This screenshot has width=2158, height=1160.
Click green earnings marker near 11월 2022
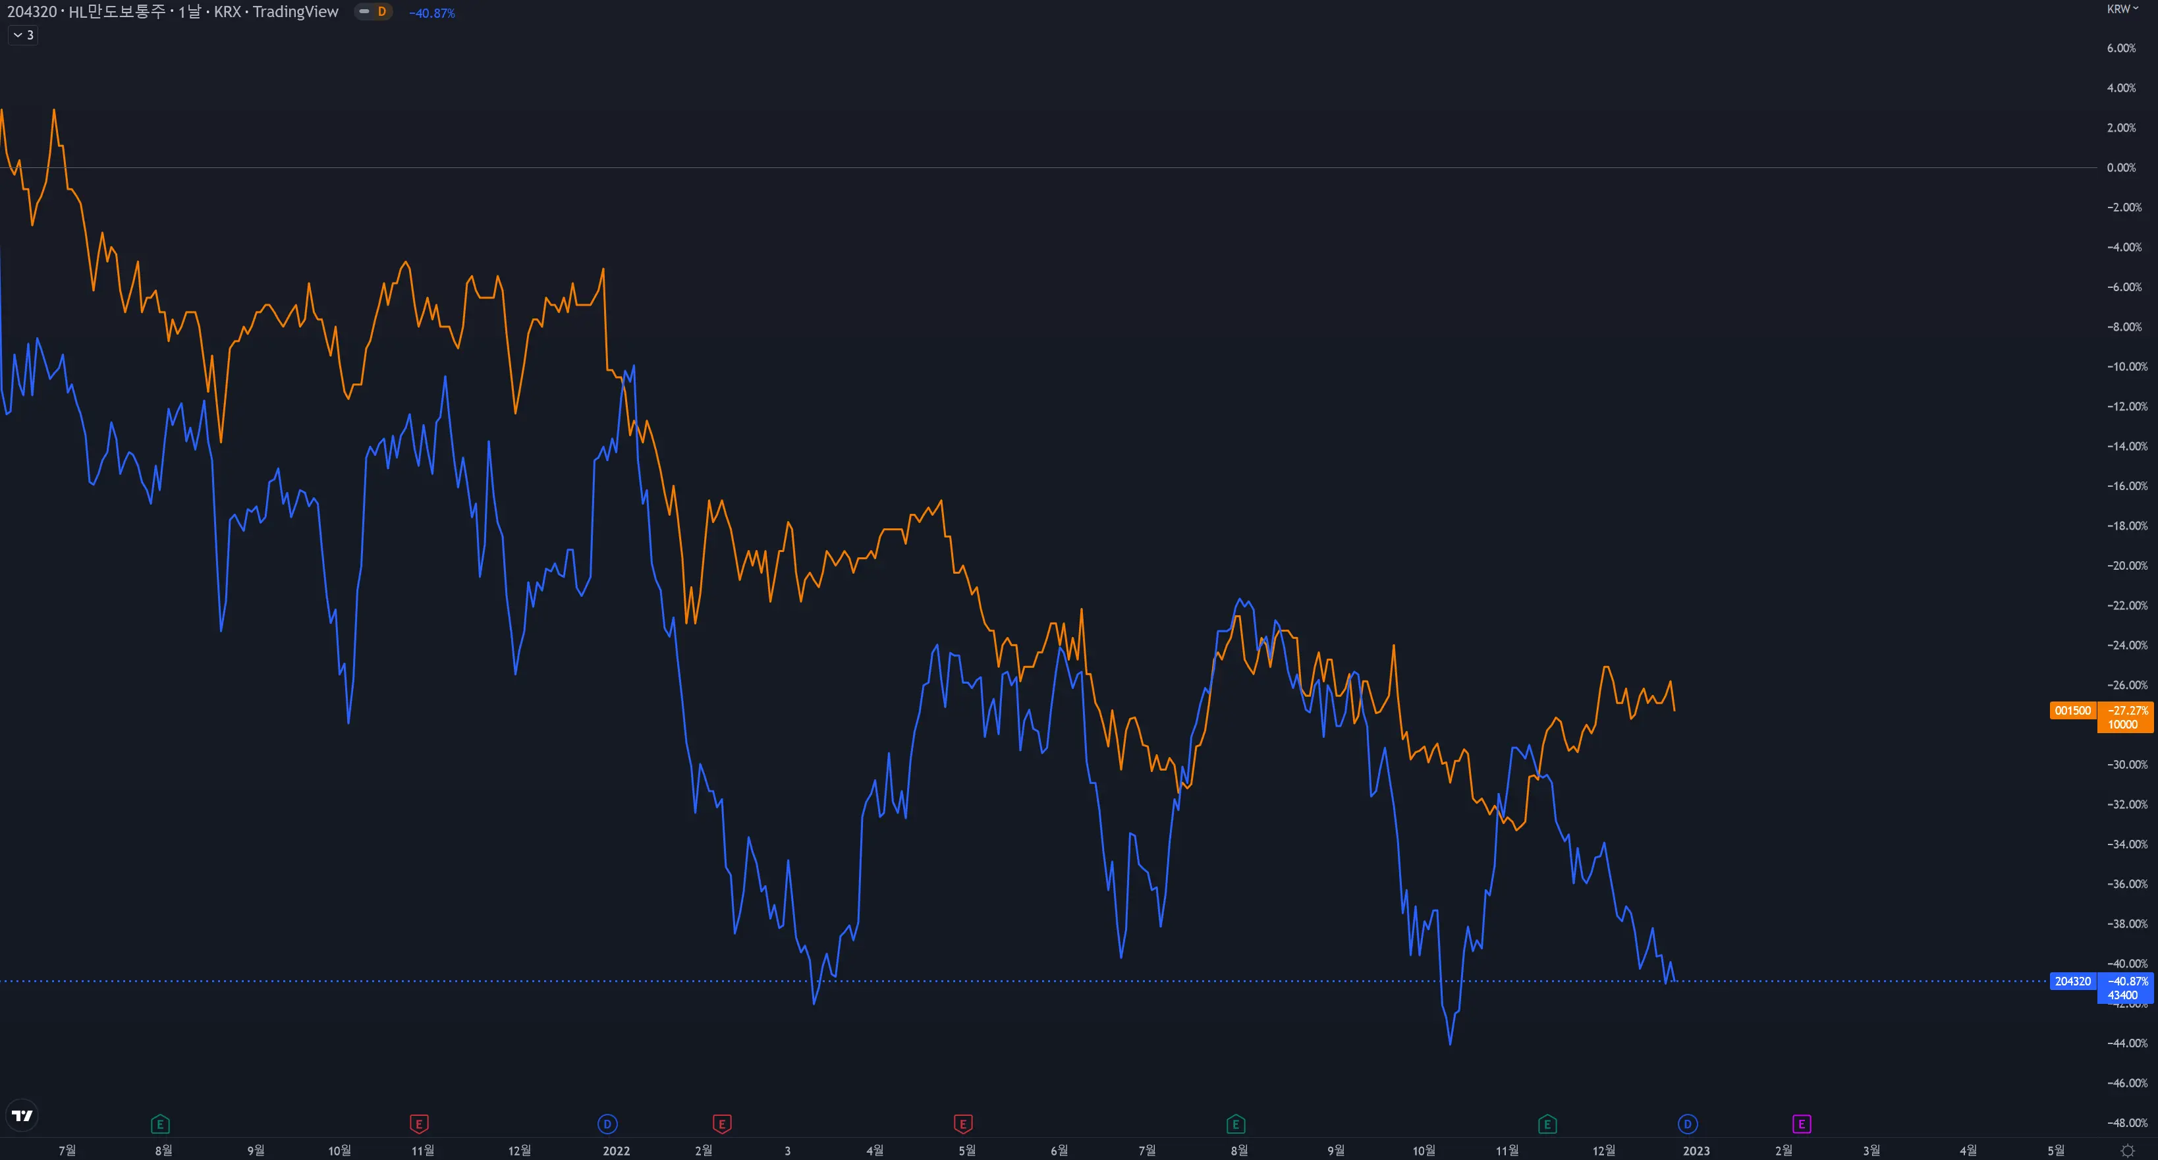click(x=1547, y=1124)
